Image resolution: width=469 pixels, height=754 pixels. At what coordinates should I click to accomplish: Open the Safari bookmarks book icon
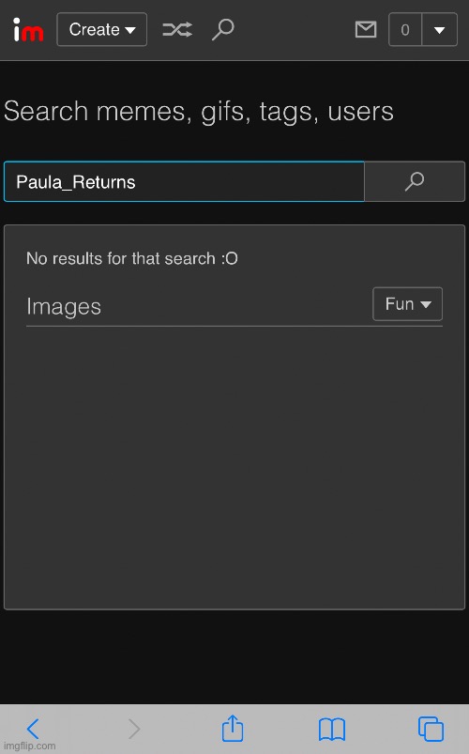[332, 729]
